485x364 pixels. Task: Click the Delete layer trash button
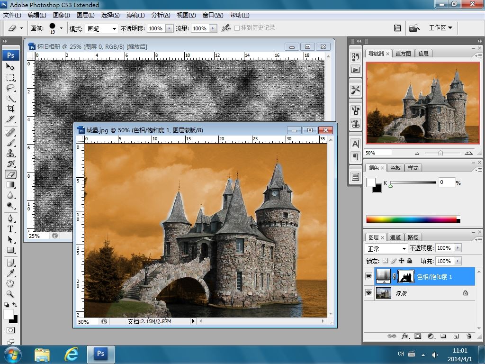pyautogui.click(x=469, y=336)
